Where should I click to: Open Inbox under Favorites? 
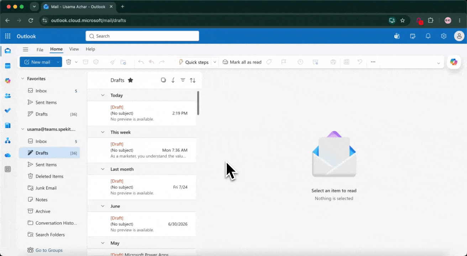click(x=49, y=91)
